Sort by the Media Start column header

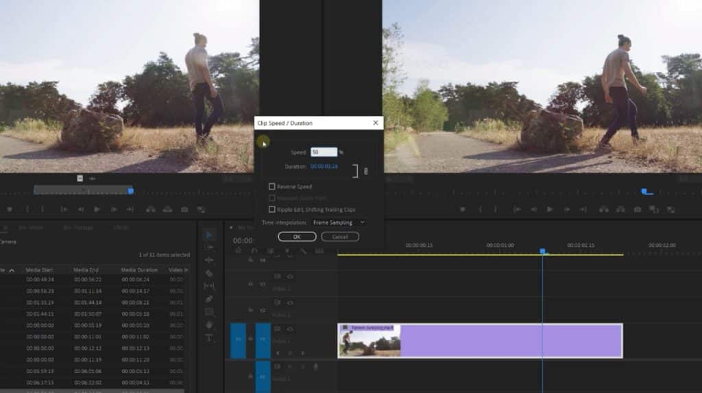tap(40, 270)
